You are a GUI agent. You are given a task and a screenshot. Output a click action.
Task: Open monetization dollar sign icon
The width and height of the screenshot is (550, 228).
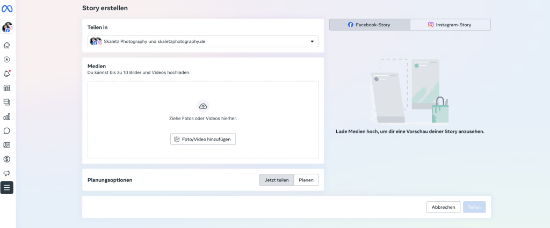pyautogui.click(x=7, y=159)
